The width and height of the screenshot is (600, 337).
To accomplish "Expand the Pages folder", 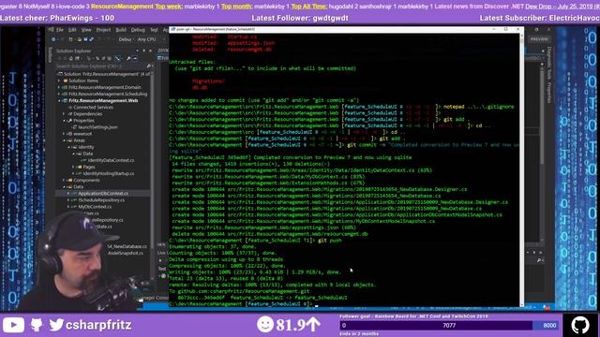I will pos(73,167).
